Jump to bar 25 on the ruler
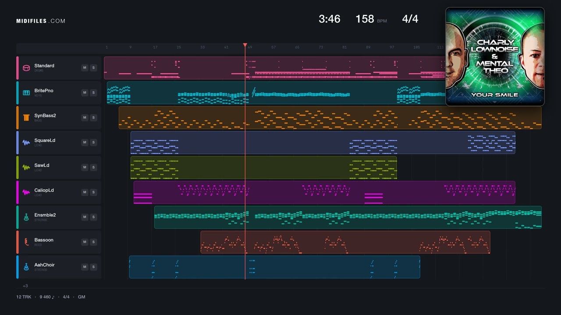Screen dimensions: 561x315 click(179, 47)
